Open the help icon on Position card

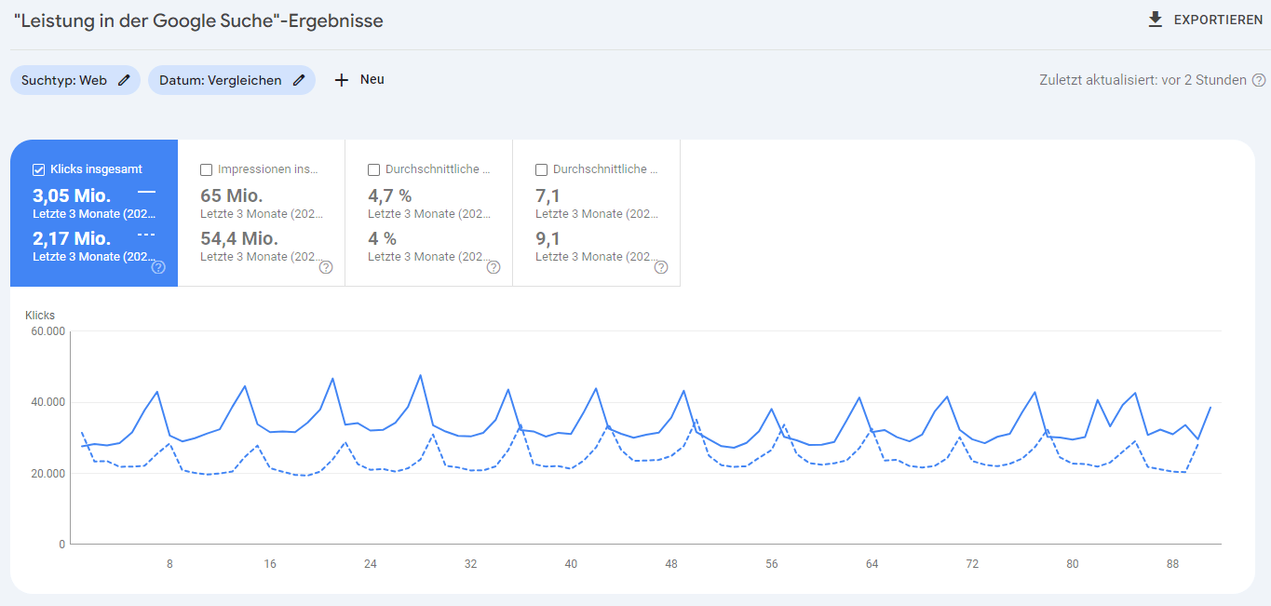[x=660, y=267]
